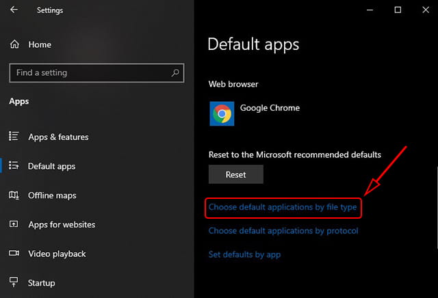This screenshot has height=298, width=438.
Task: Click the Offline maps map icon
Action: tap(14, 195)
